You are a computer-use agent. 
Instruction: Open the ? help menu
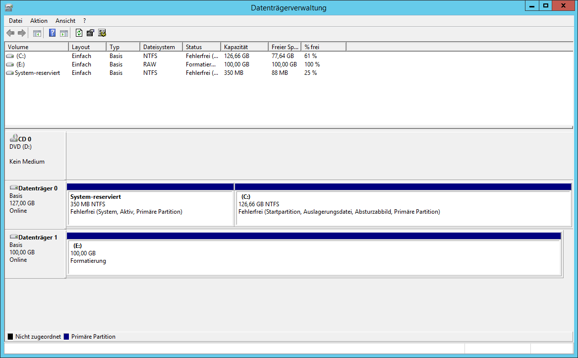point(85,21)
